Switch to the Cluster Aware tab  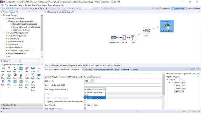[x=83, y=77]
